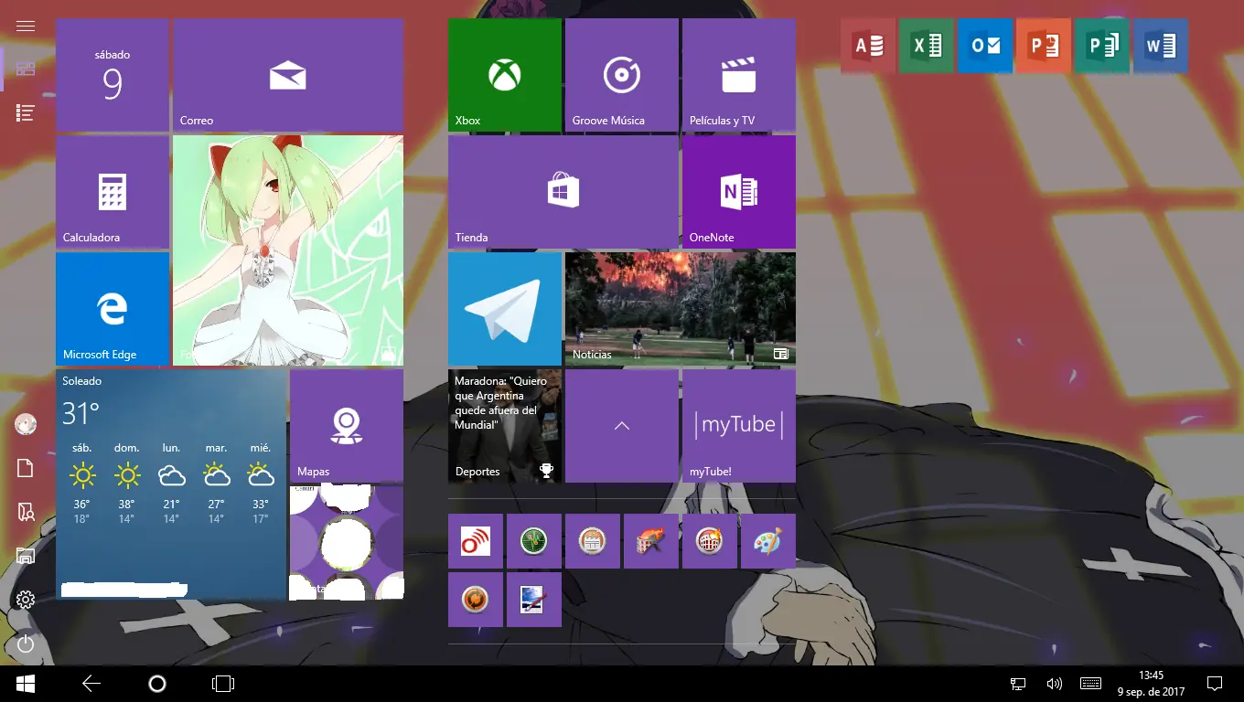This screenshot has width=1244, height=702.
Task: Open the Mapas tile
Action: click(347, 426)
